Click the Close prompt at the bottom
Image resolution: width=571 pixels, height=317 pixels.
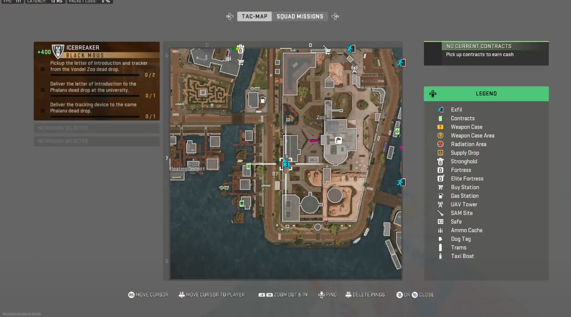(x=415, y=295)
